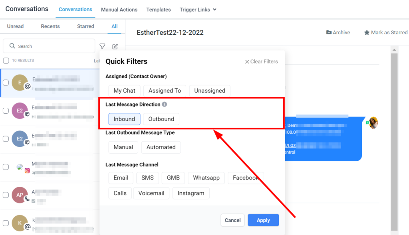Filter by Instagram channel
Image resolution: width=409 pixels, height=235 pixels.
click(191, 193)
